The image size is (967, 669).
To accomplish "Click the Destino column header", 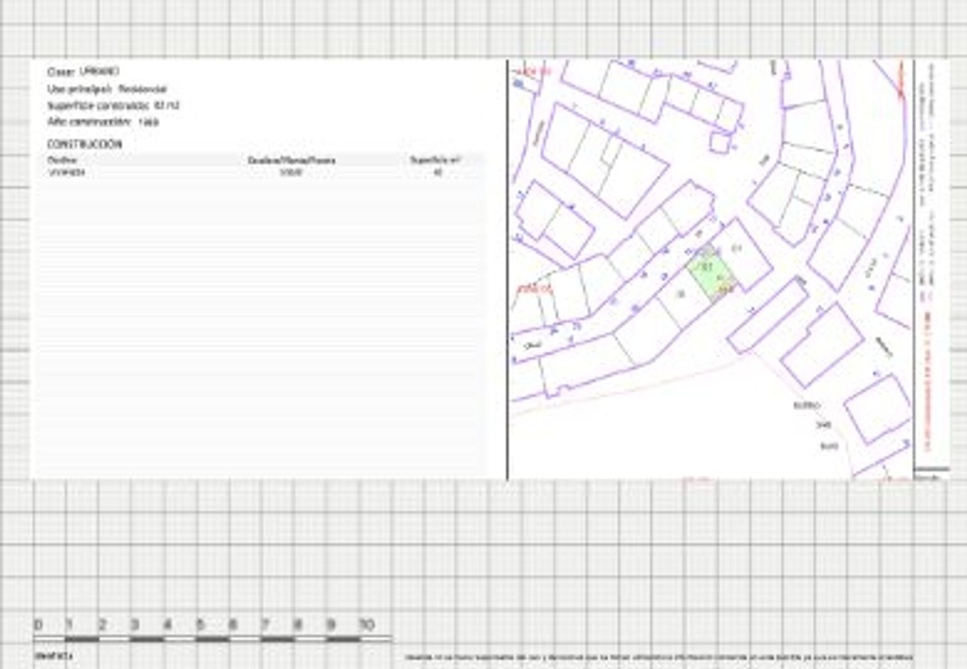I will pyautogui.click(x=63, y=160).
